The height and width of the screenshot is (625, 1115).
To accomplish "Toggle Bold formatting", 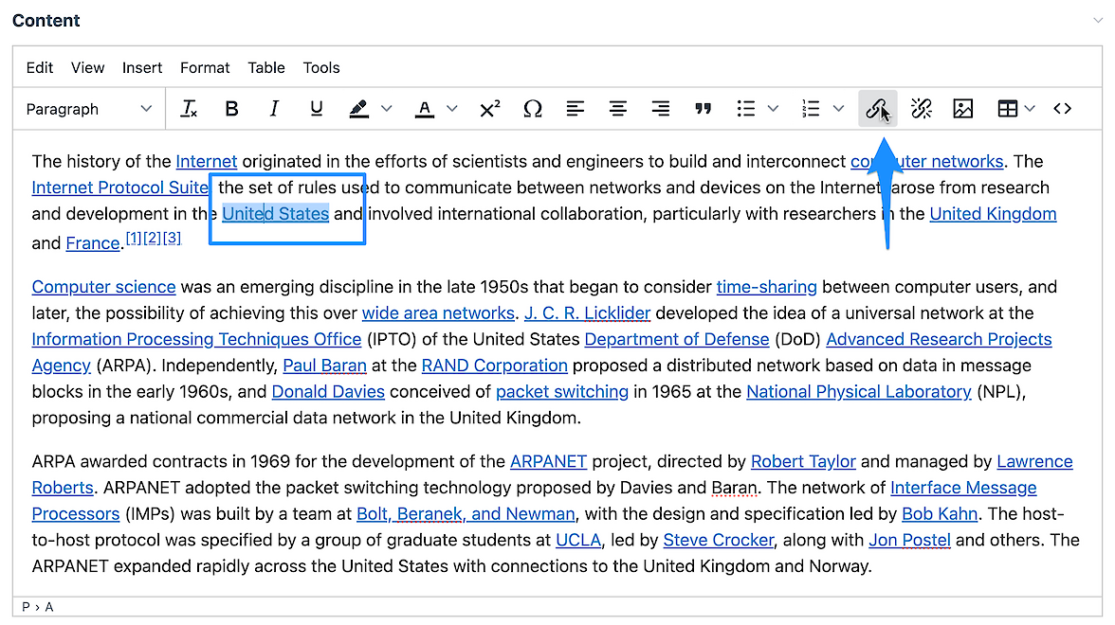I will (231, 109).
